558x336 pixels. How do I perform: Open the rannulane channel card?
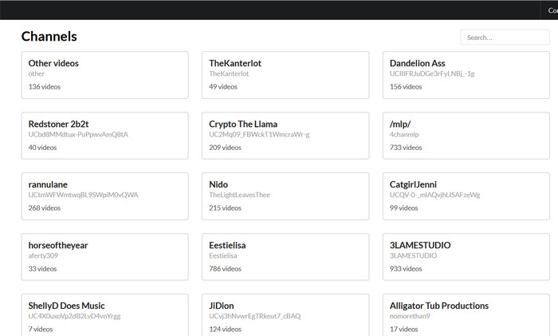105,196
